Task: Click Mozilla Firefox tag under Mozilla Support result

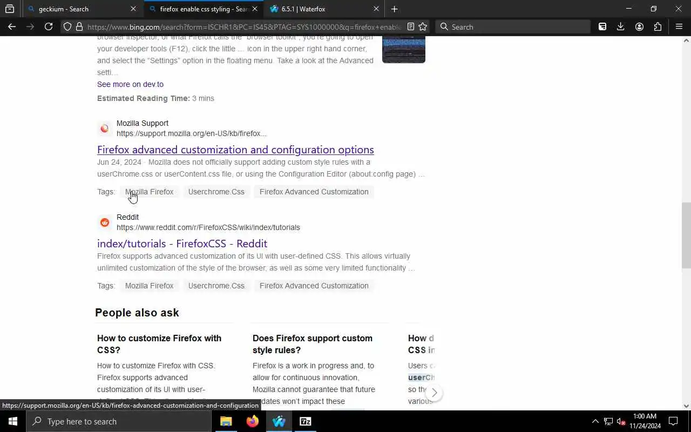Action: click(150, 192)
